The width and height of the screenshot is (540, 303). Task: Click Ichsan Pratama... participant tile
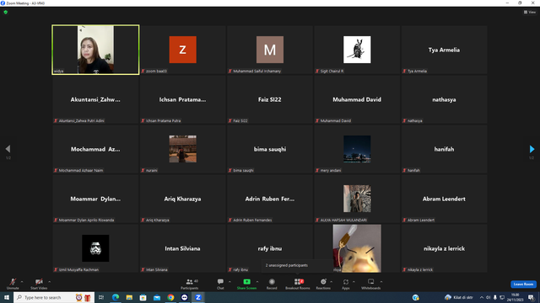182,99
